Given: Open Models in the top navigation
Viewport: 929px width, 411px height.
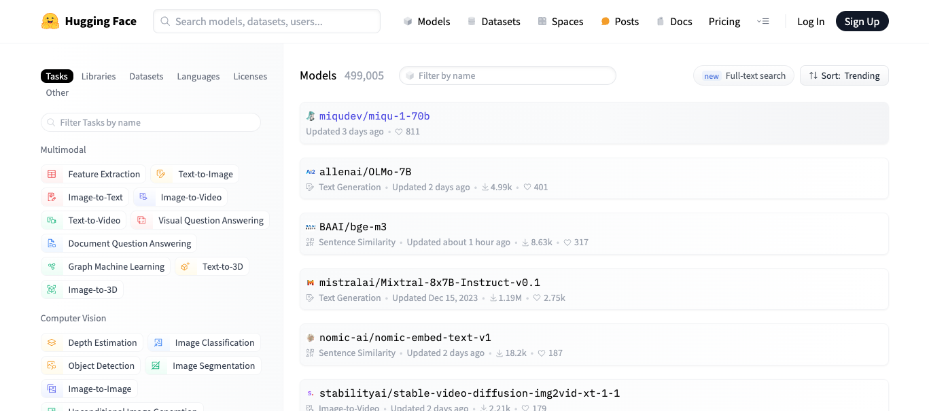Looking at the screenshot, I should point(426,21).
